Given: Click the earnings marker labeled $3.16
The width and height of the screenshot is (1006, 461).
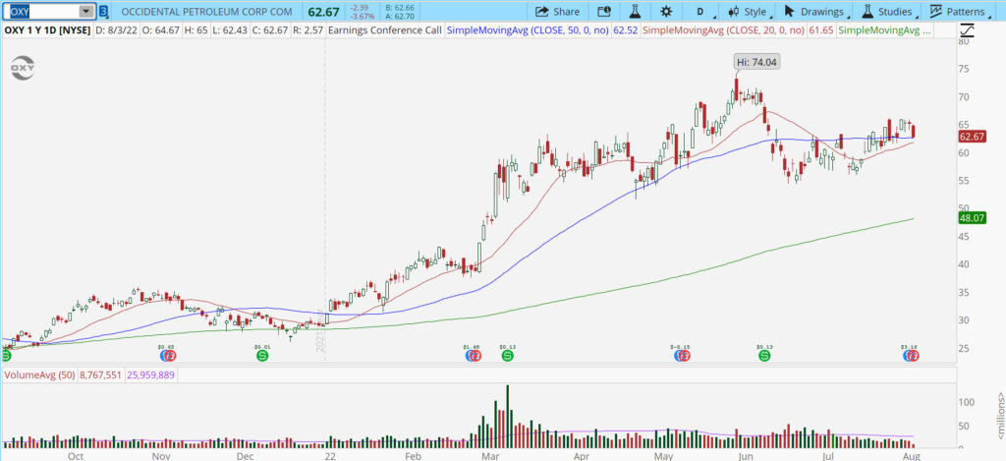Looking at the screenshot, I should pyautogui.click(x=910, y=354).
